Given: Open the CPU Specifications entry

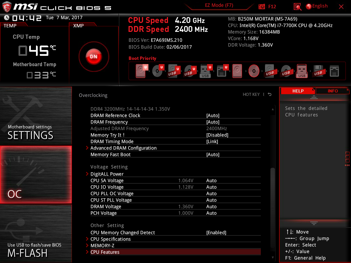Looking at the screenshot, I should point(110,239).
